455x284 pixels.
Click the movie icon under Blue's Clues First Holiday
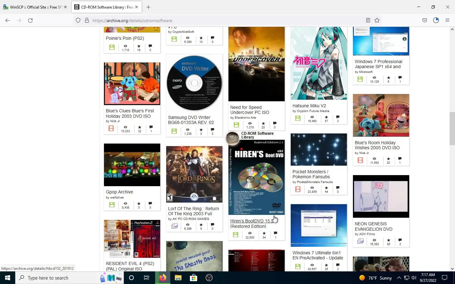111,128
